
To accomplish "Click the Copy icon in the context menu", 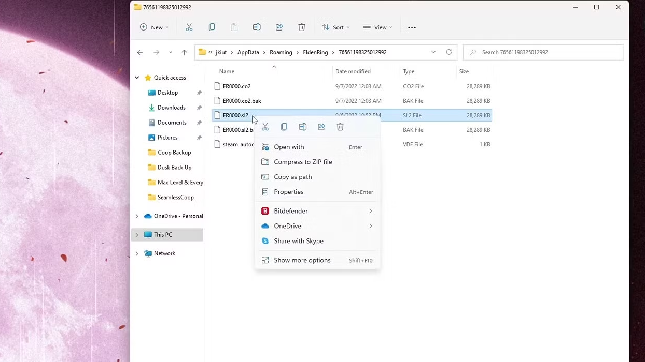I will [x=284, y=127].
